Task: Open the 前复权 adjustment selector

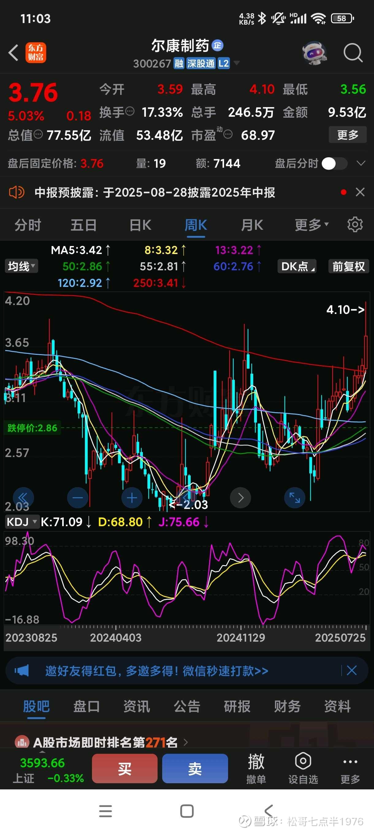Action: click(x=349, y=266)
